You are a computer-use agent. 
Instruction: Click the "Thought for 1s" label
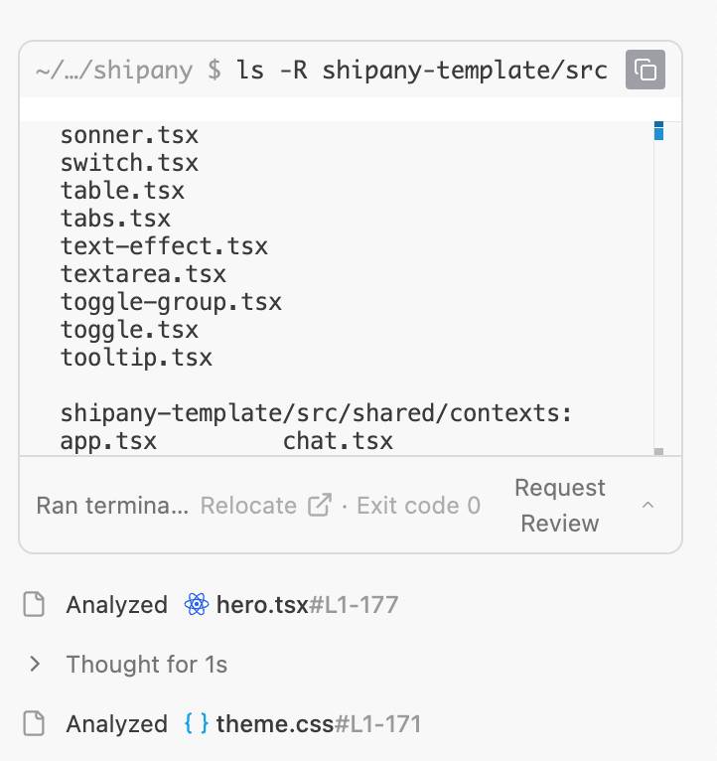(147, 664)
